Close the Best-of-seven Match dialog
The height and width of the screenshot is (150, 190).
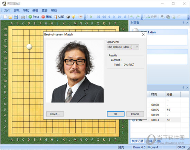pyautogui.click(x=143, y=34)
